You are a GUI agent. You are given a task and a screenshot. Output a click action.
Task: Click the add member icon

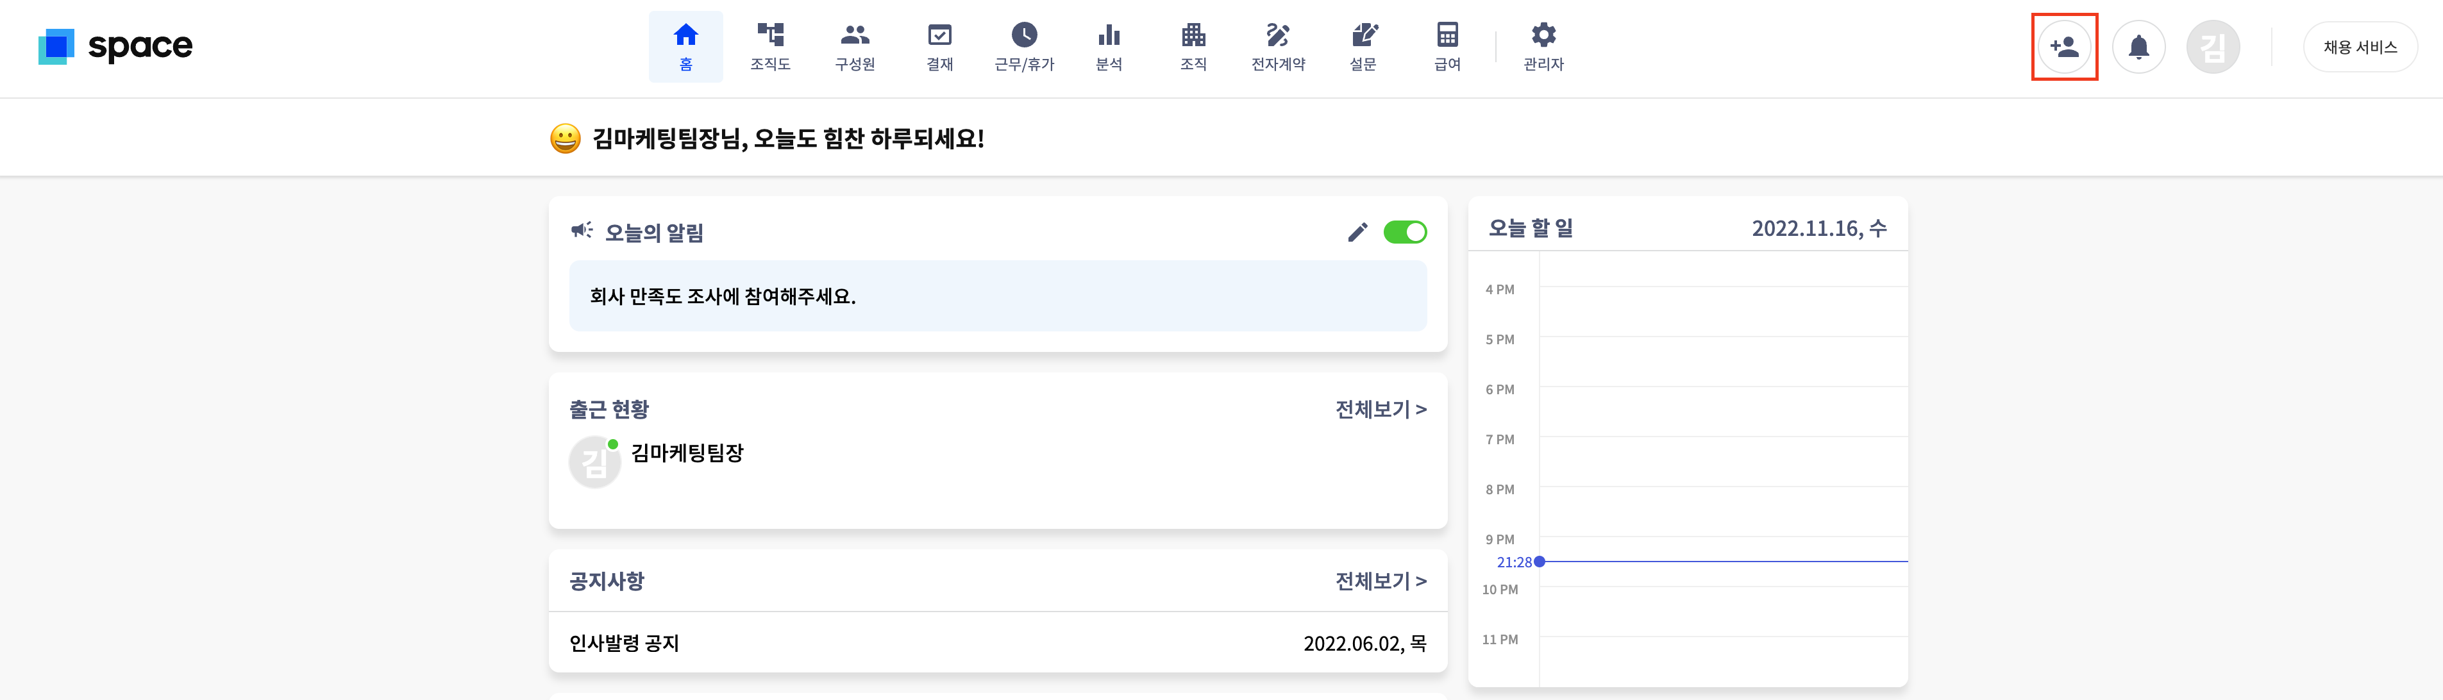[x=2063, y=47]
